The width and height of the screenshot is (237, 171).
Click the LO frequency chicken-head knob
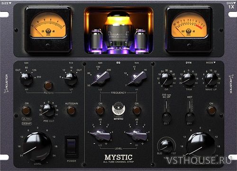point(100,78)
